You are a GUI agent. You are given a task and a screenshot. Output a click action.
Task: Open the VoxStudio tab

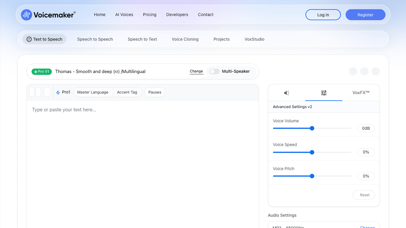pyautogui.click(x=255, y=39)
